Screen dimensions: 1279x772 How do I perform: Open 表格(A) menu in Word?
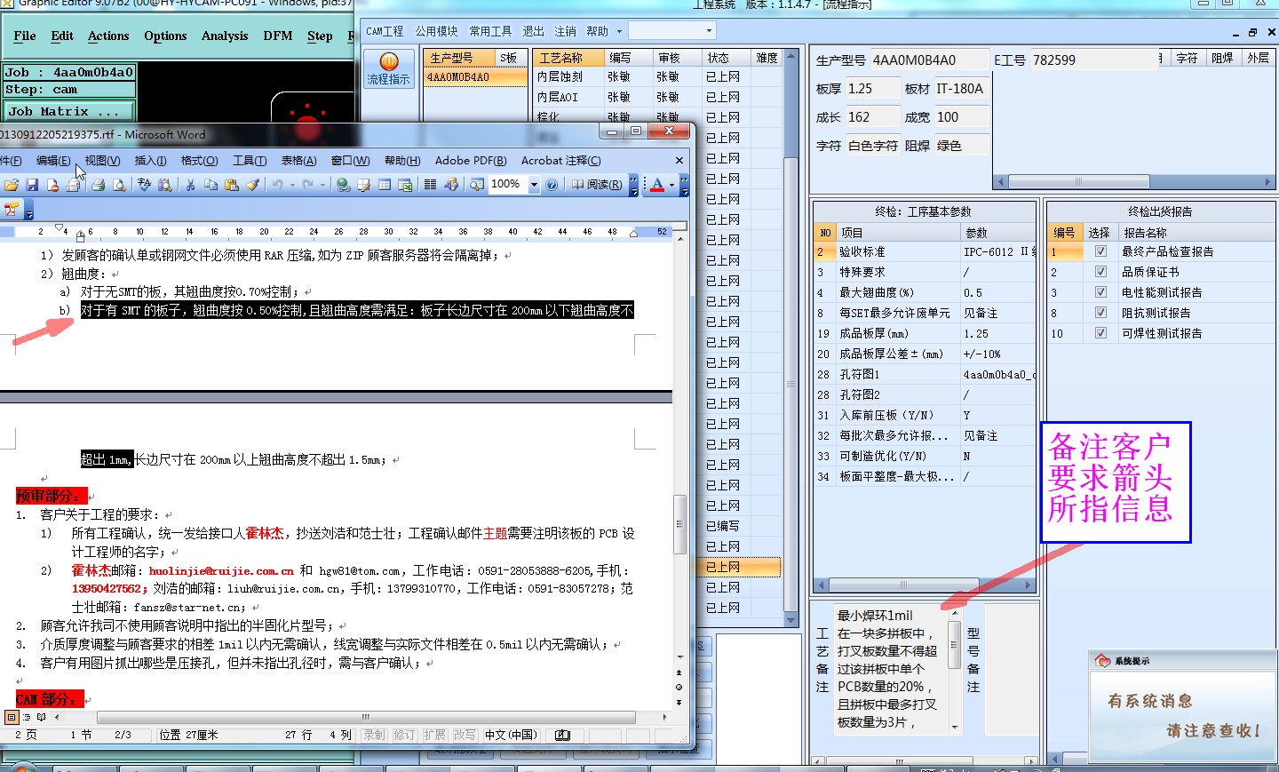coord(298,161)
